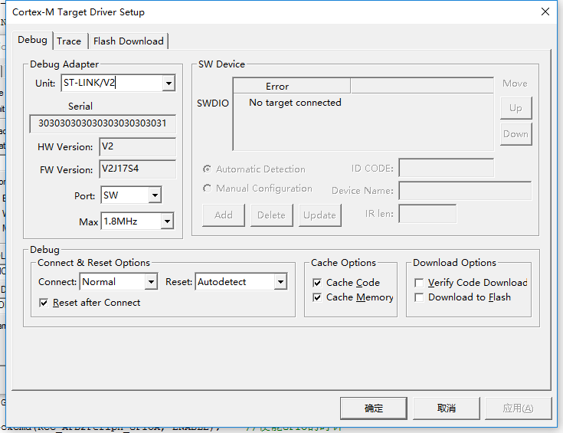Close the Cortex-M Target Driver Setup dialog
Screen dimensions: 563x433
point(545,12)
